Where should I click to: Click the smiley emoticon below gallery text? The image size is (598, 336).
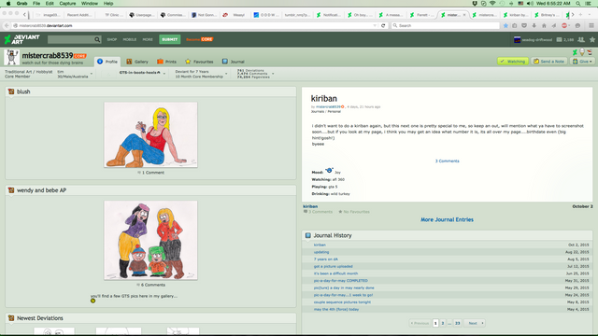tap(93, 301)
